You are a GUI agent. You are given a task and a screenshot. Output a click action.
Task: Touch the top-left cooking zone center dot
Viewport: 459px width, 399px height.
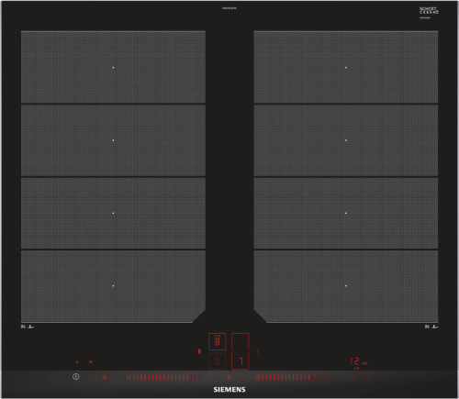point(113,68)
